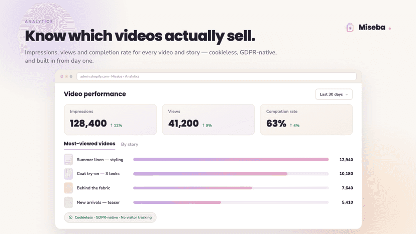Screen dimensions: 416x234
Task: Click the Coat try-on views bar
Action: tap(210, 174)
